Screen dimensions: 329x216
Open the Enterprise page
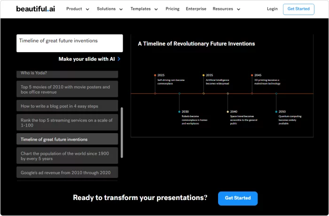click(x=196, y=9)
